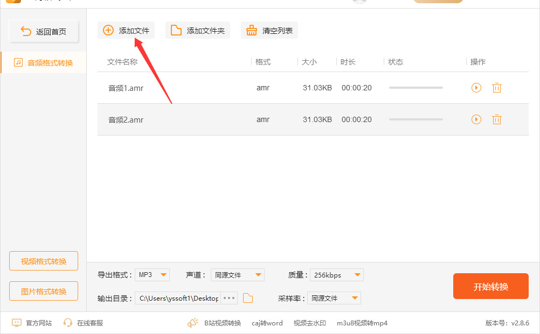Viewport: 540px width, 334px height.
Task: Click the output directory path field
Action: click(x=178, y=298)
